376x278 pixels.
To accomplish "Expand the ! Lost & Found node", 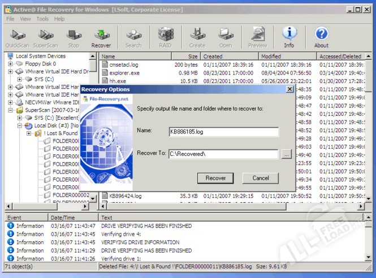I will (x=29, y=133).
